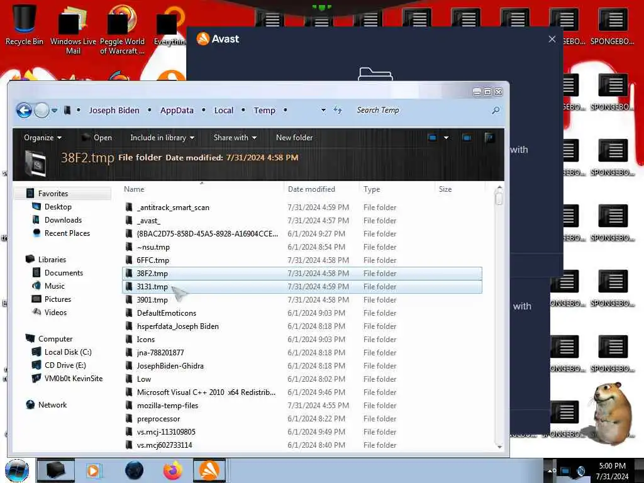Select Network in the navigation pane
This screenshot has width=644, height=483.
pyautogui.click(x=52, y=404)
